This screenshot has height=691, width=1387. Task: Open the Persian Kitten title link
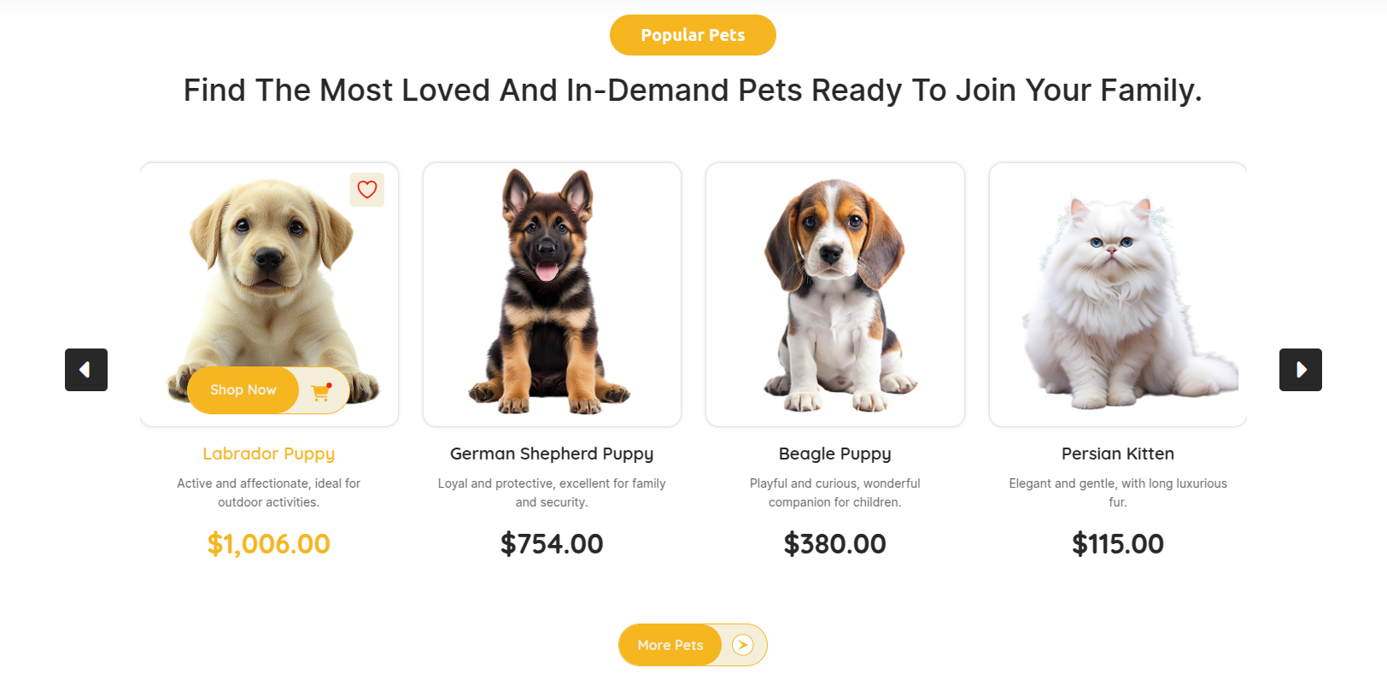(1117, 454)
